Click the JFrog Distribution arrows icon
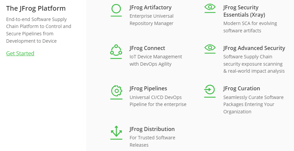The width and height of the screenshot is (294, 151). [x=116, y=133]
